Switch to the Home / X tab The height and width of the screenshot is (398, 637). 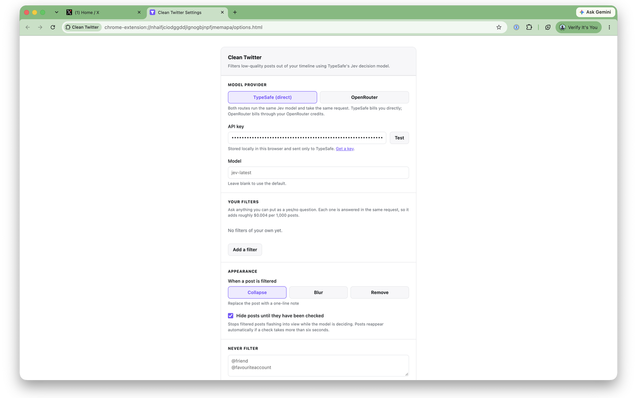[x=105, y=12]
